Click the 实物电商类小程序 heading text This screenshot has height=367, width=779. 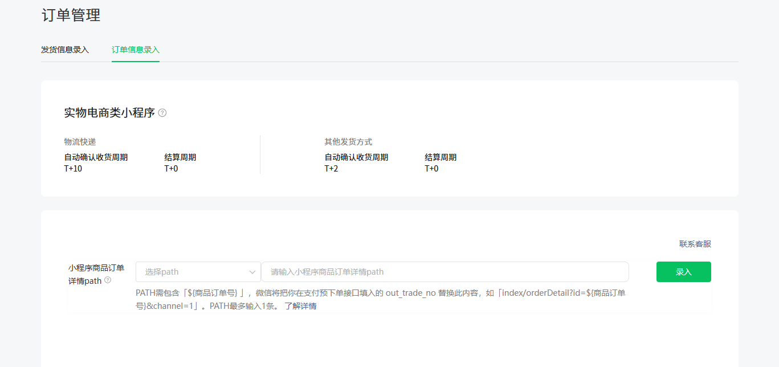coord(109,113)
